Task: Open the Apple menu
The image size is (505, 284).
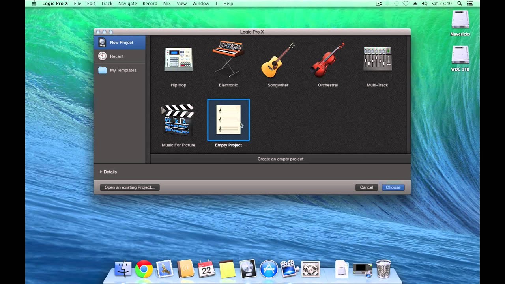Action: click(x=34, y=3)
